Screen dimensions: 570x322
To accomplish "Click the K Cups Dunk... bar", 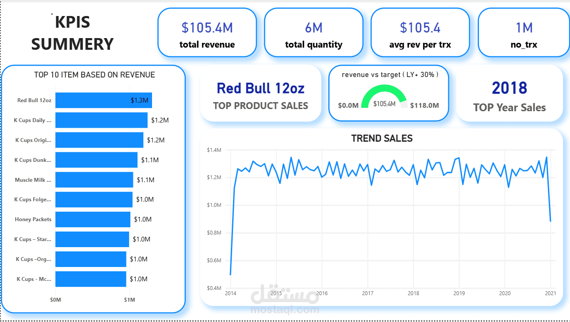I will click(96, 160).
